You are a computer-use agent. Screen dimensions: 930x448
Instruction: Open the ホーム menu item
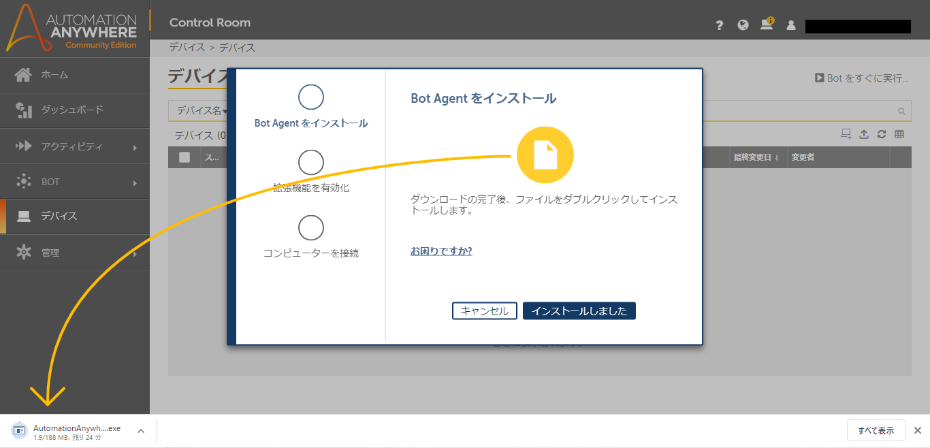pos(75,75)
